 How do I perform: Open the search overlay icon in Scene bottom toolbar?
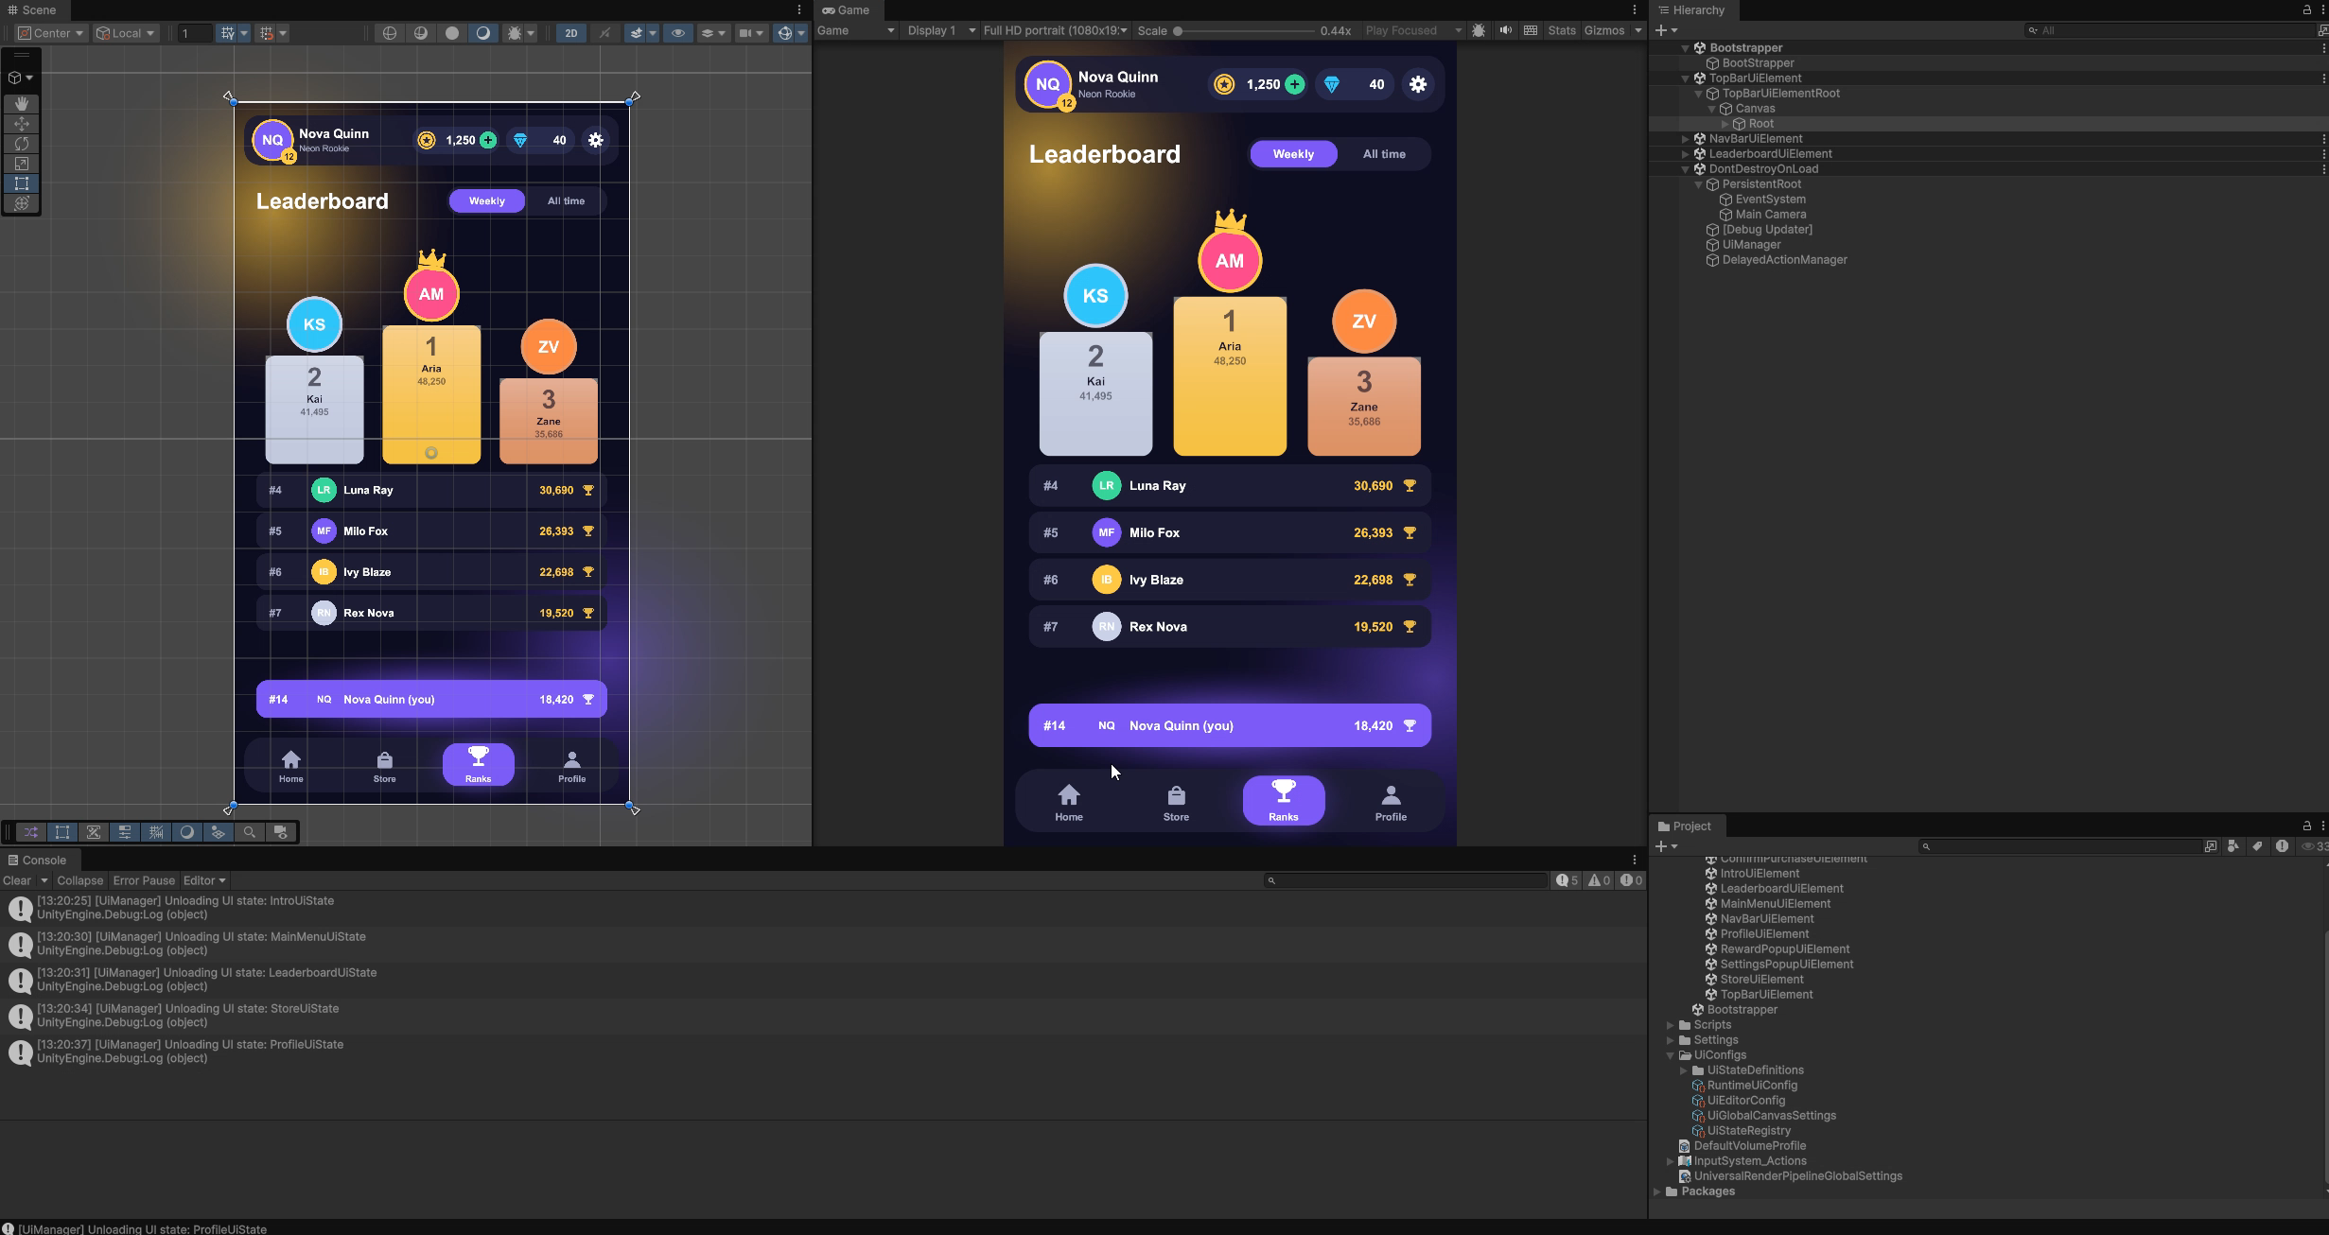(x=250, y=832)
